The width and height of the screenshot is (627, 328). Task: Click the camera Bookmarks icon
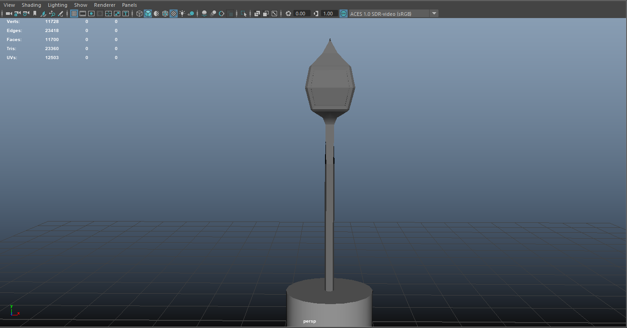35,14
